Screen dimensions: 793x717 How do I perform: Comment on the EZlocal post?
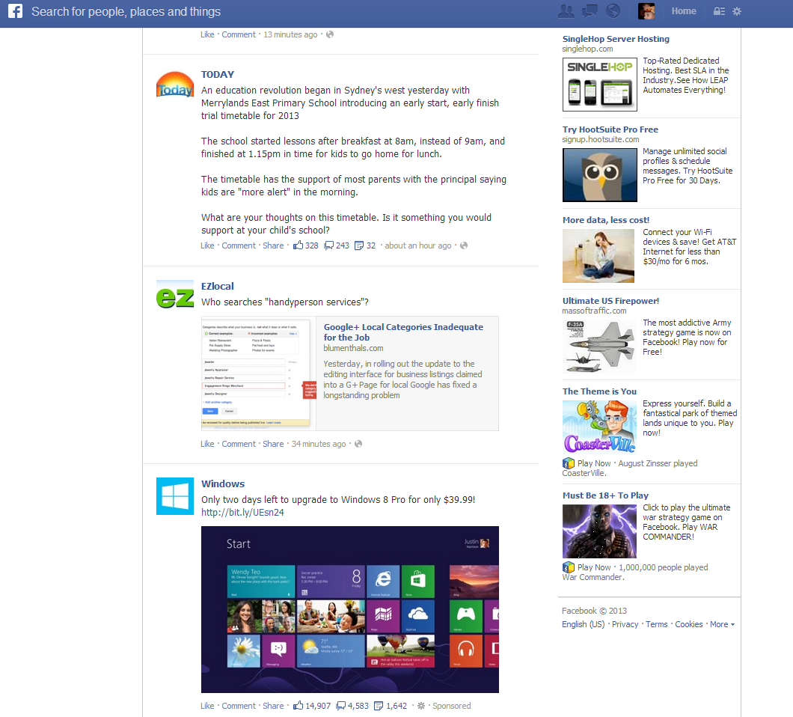[x=239, y=444]
